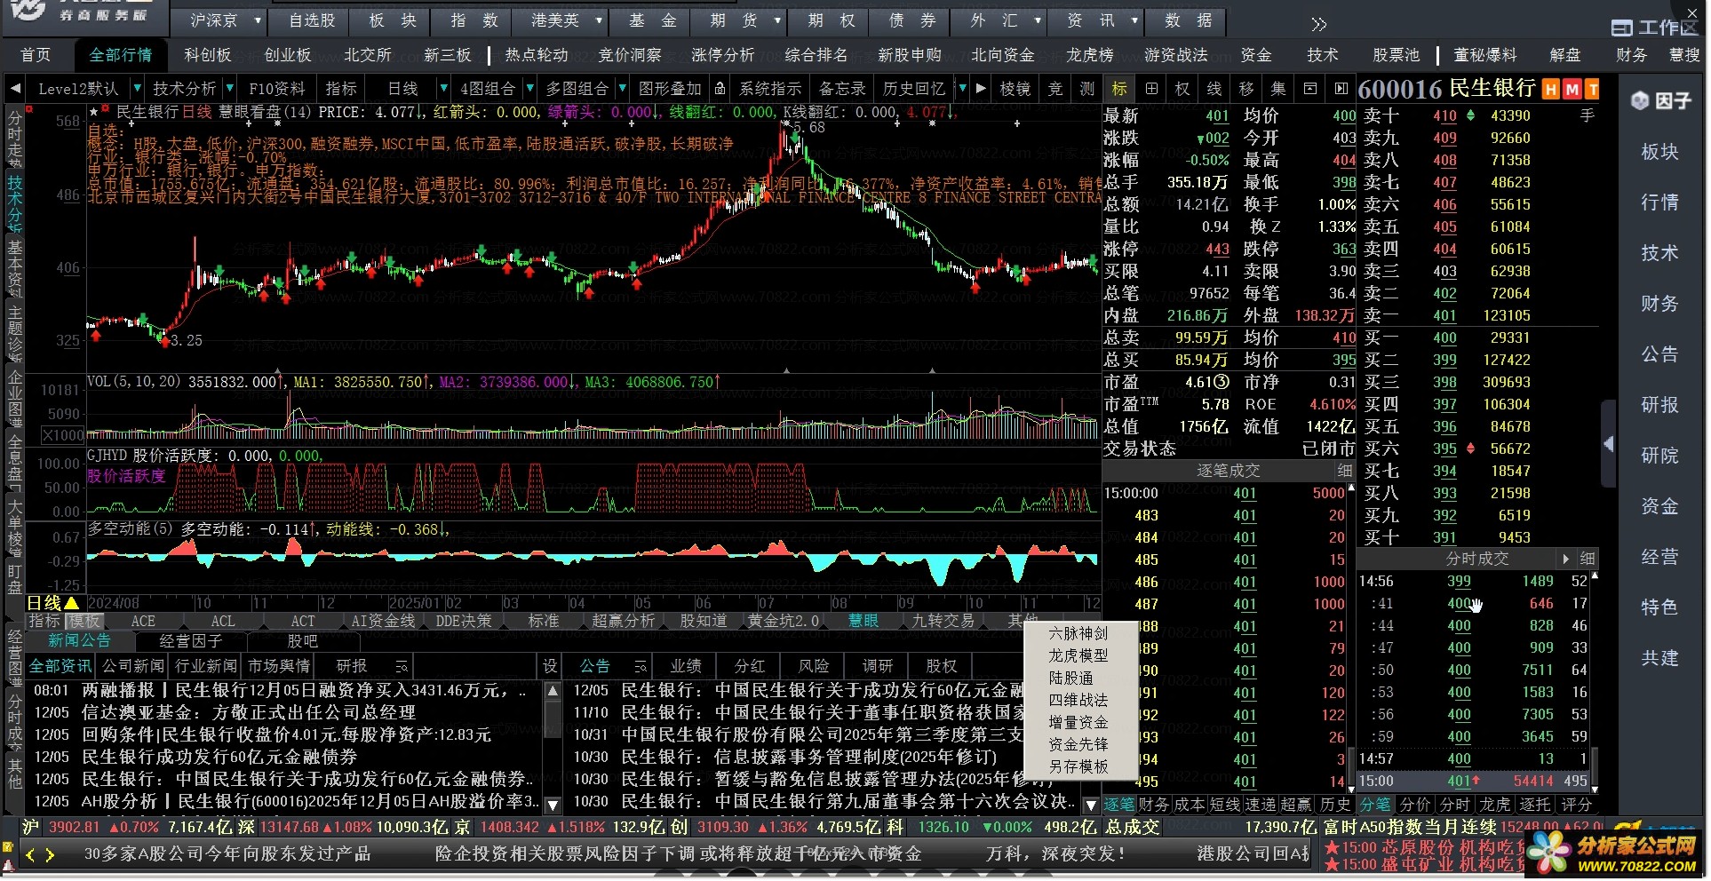Click the F10资料 button
The width and height of the screenshot is (1711, 881).
(277, 89)
